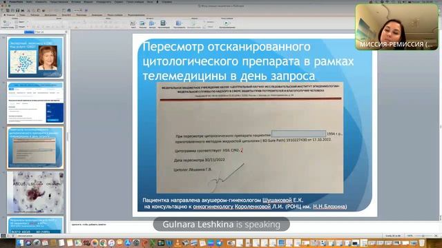Switch to Слайды tab in thumbnail pane

click(x=29, y=32)
